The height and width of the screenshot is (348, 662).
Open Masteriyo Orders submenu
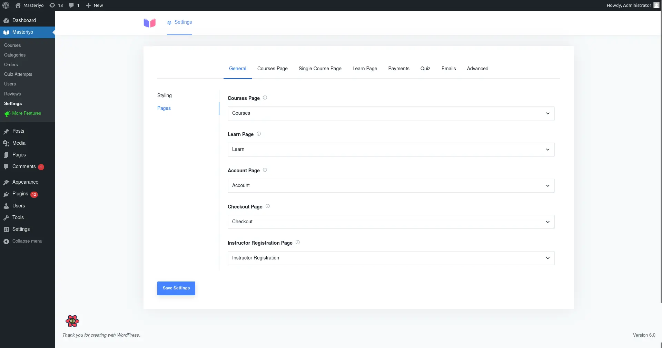[x=11, y=65]
